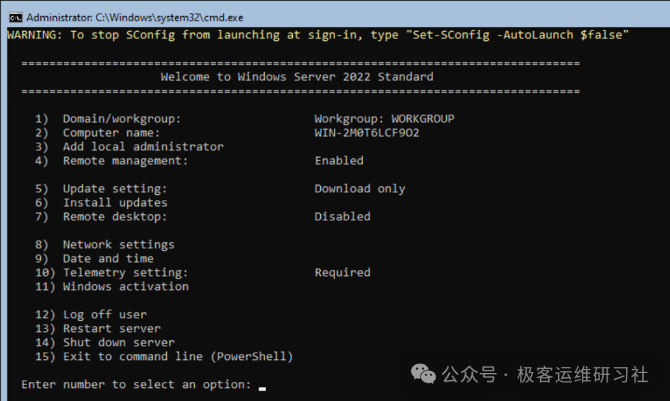This screenshot has height=401, width=670.
Task: Click 'Restart server' menu line
Action: point(112,328)
